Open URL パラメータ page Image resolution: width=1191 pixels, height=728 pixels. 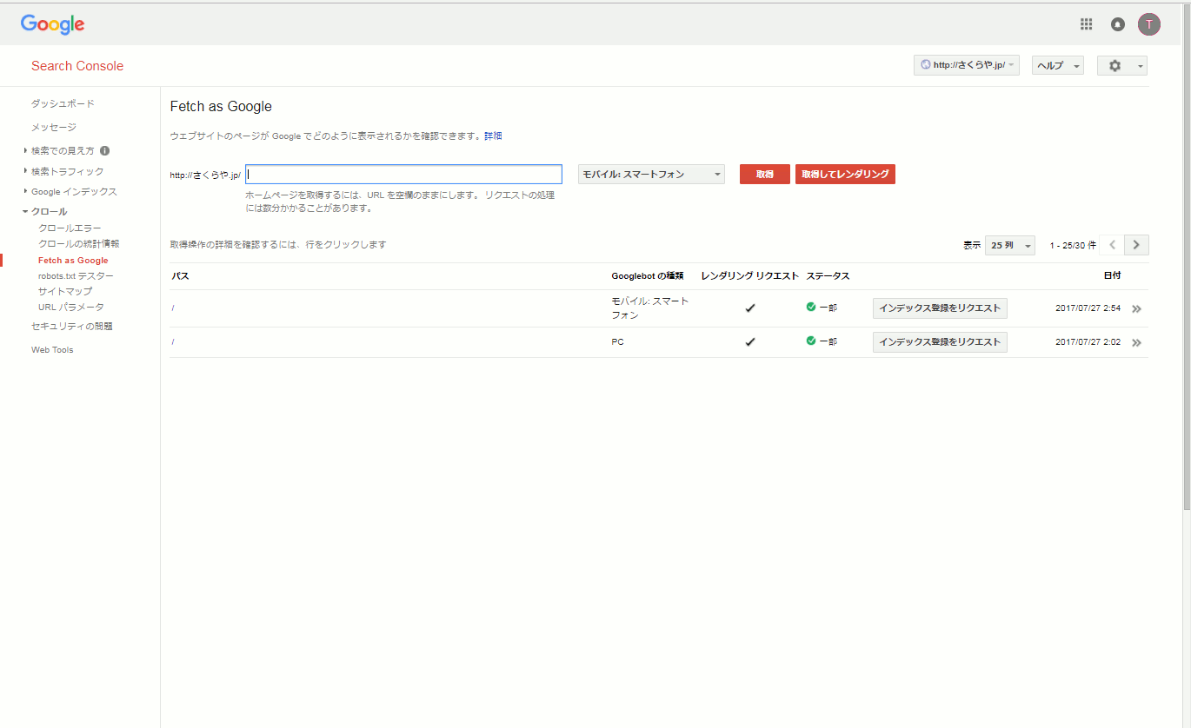(x=71, y=307)
